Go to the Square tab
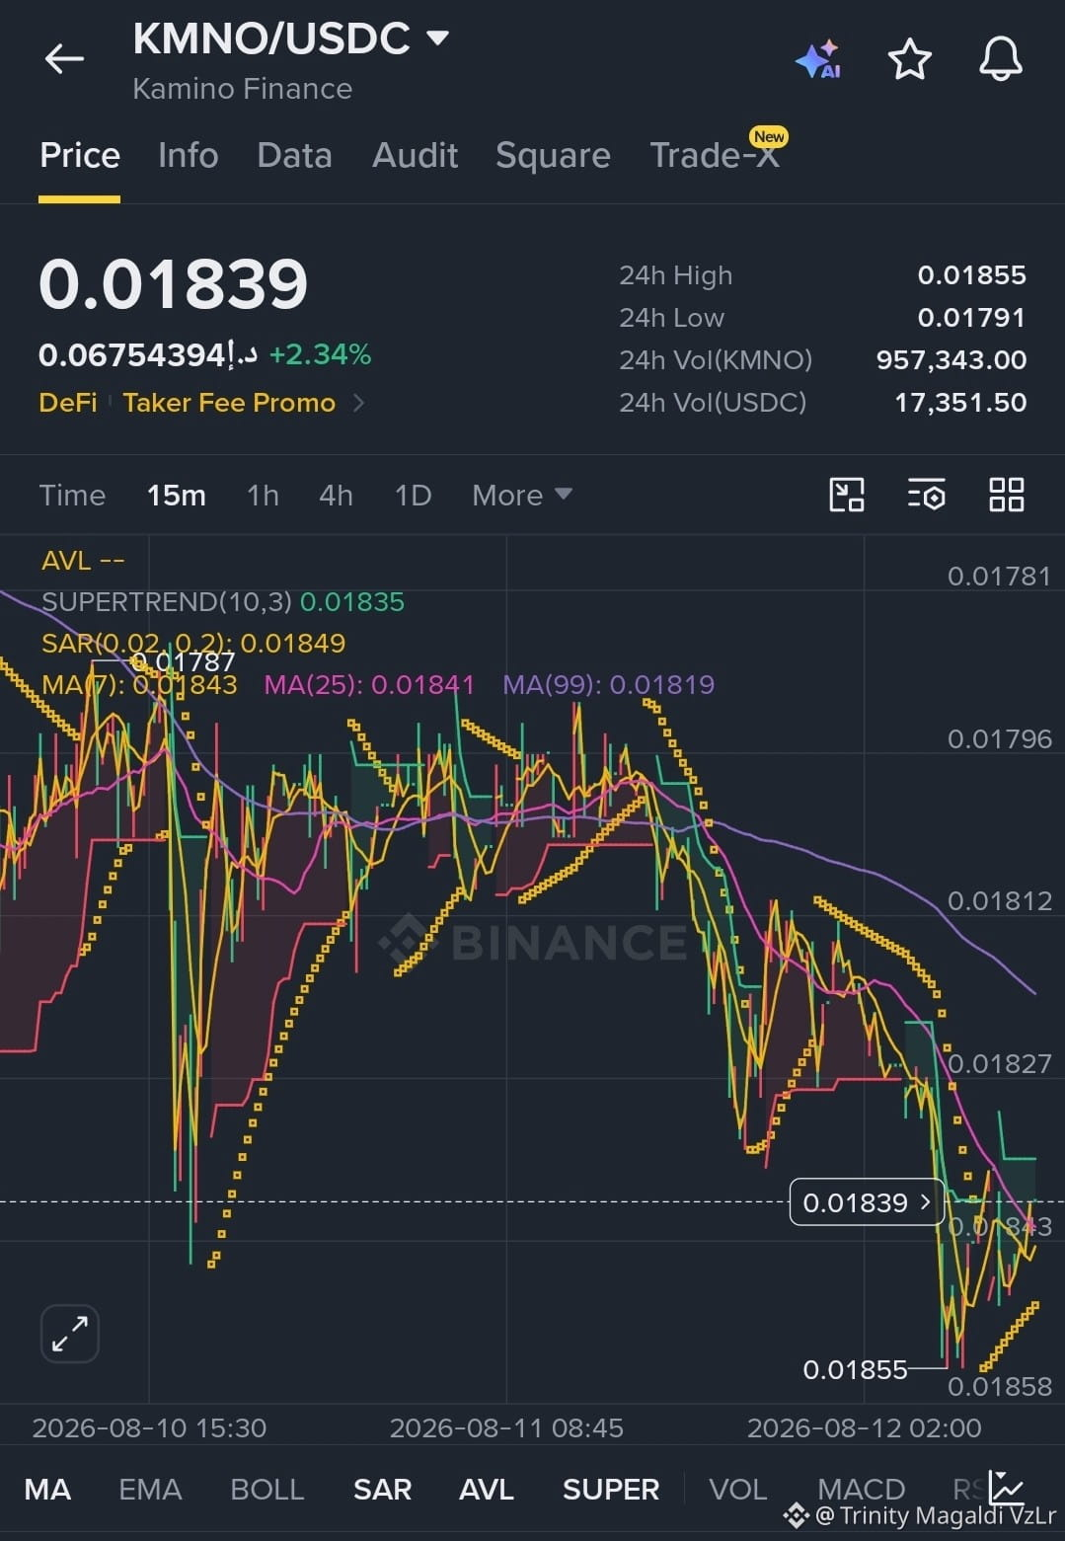 (553, 156)
